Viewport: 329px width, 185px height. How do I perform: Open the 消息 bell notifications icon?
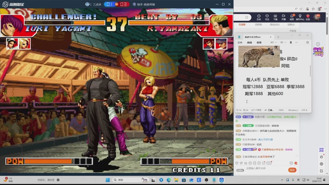pos(292,17)
